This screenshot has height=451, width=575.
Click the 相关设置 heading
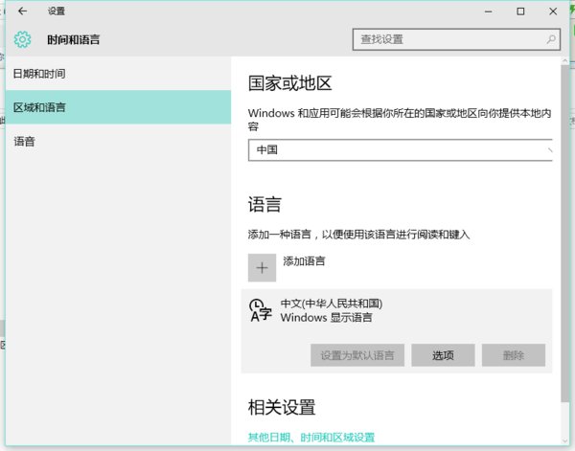click(x=282, y=407)
